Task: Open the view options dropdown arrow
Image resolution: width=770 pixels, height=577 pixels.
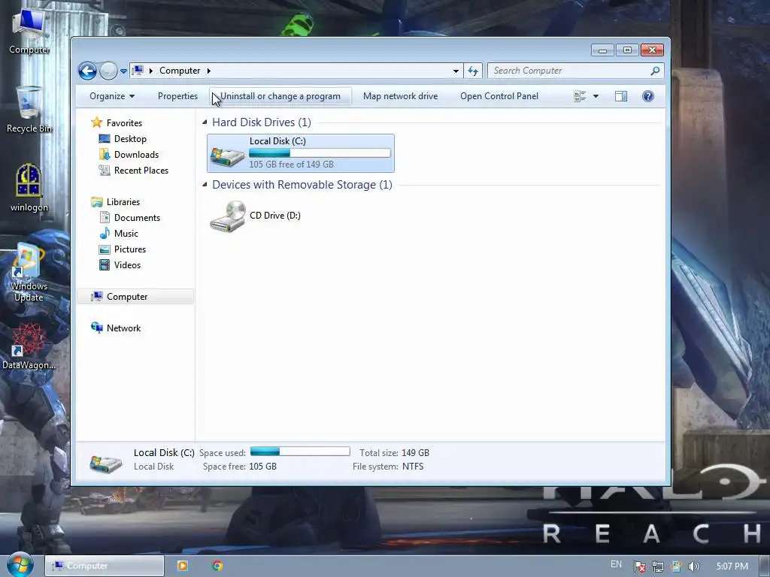Action: (x=596, y=96)
